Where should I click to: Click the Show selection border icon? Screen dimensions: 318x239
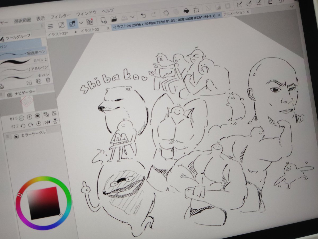(x=227, y=7)
